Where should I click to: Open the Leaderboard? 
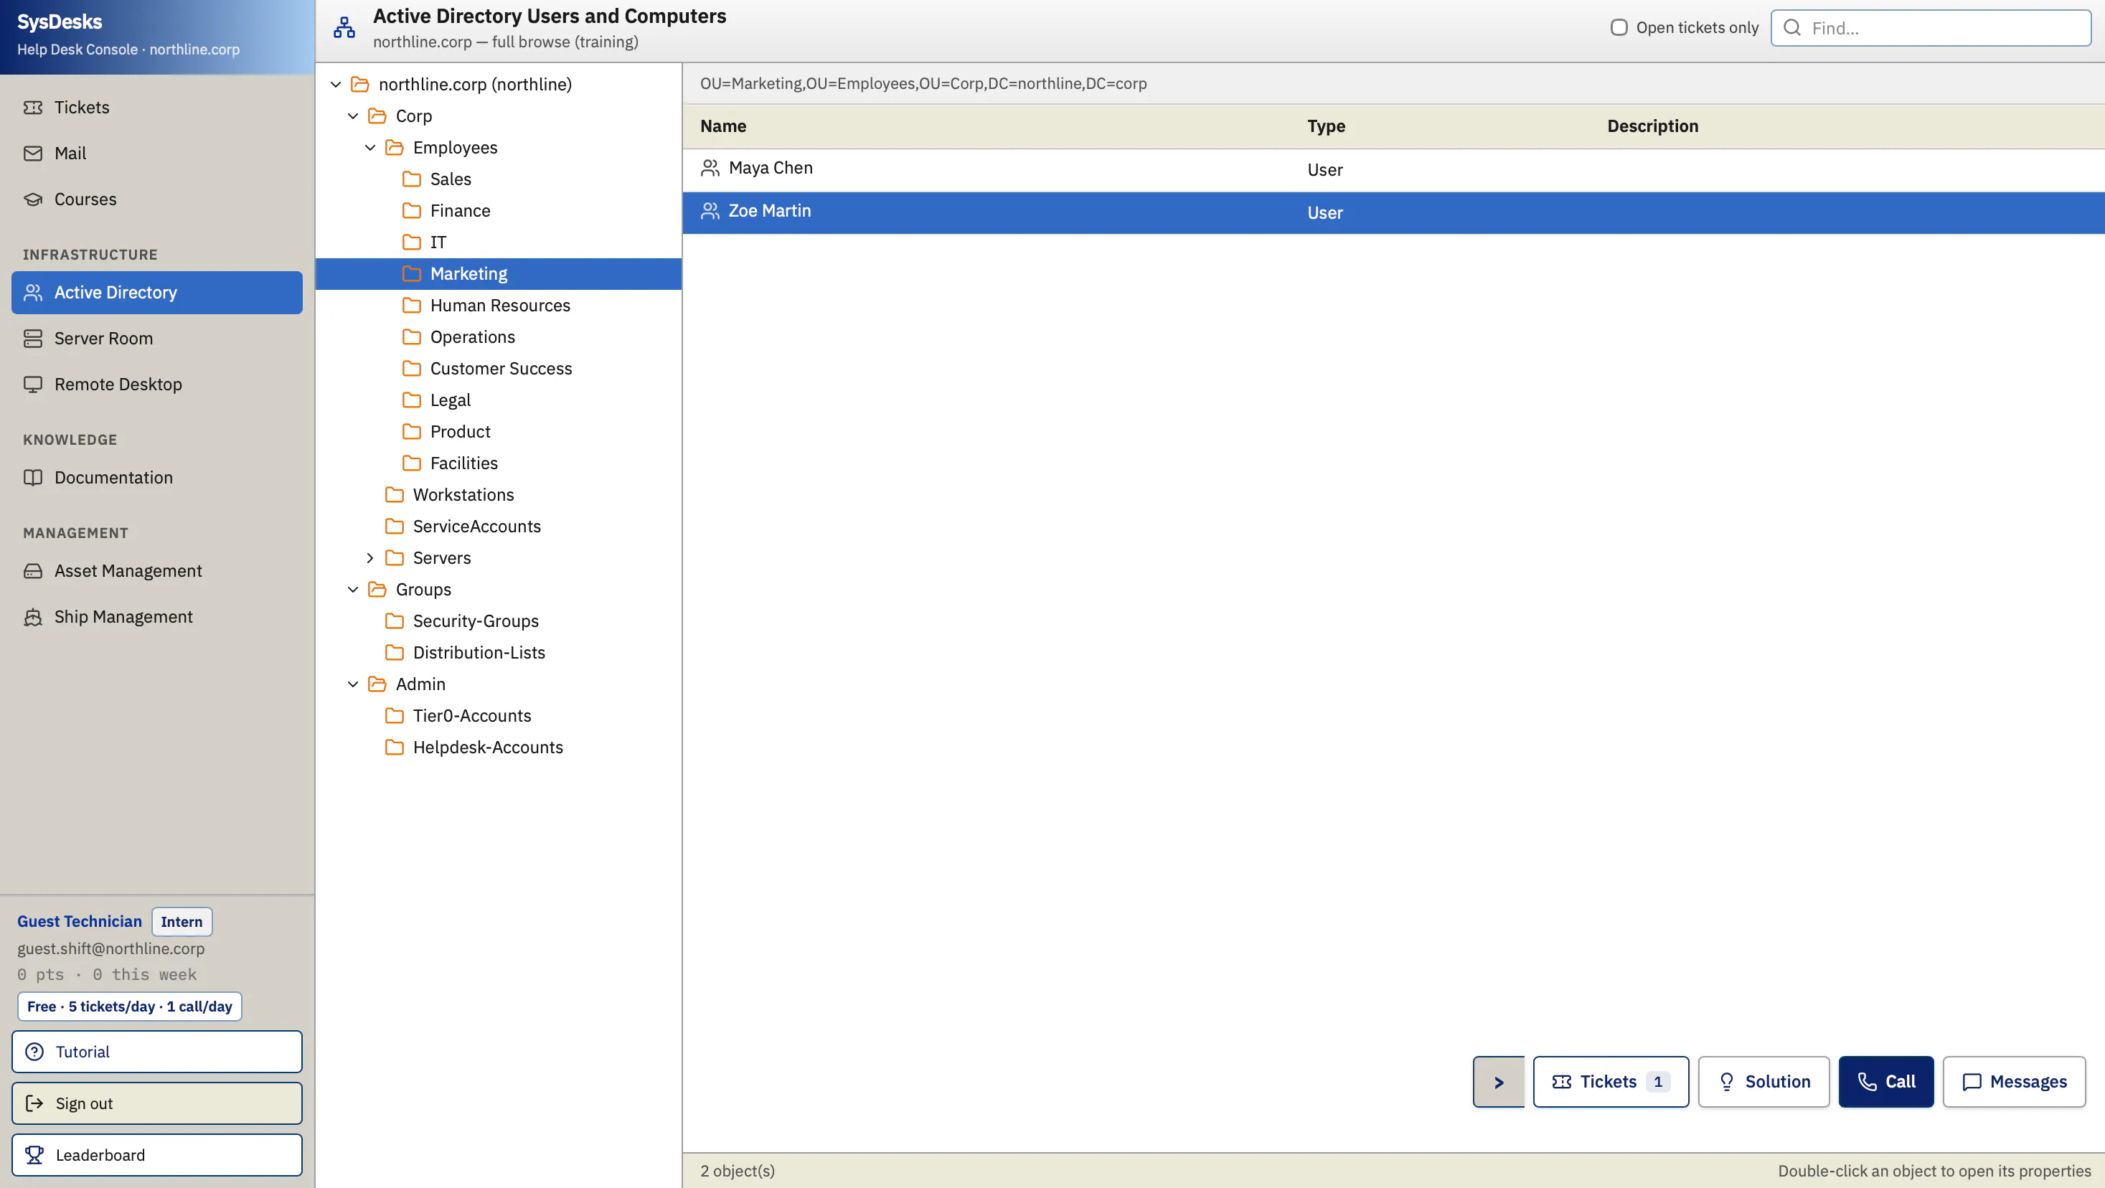157,1154
